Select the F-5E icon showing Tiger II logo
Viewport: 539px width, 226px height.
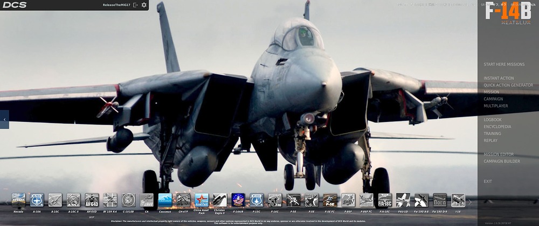tap(312, 200)
